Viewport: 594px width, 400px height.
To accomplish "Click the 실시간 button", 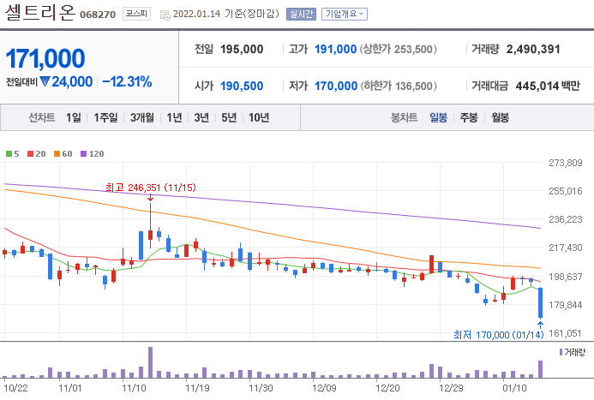I will click(x=301, y=14).
